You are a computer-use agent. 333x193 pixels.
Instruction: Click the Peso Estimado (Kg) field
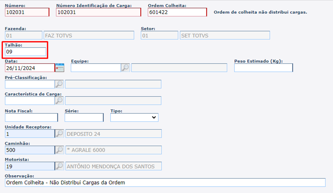point(263,68)
